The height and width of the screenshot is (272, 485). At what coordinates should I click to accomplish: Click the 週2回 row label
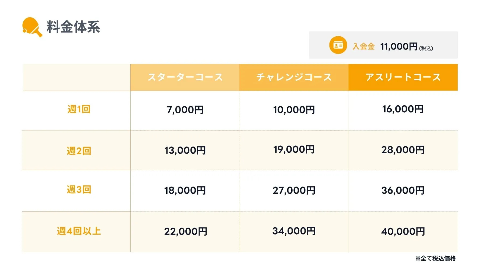click(79, 151)
